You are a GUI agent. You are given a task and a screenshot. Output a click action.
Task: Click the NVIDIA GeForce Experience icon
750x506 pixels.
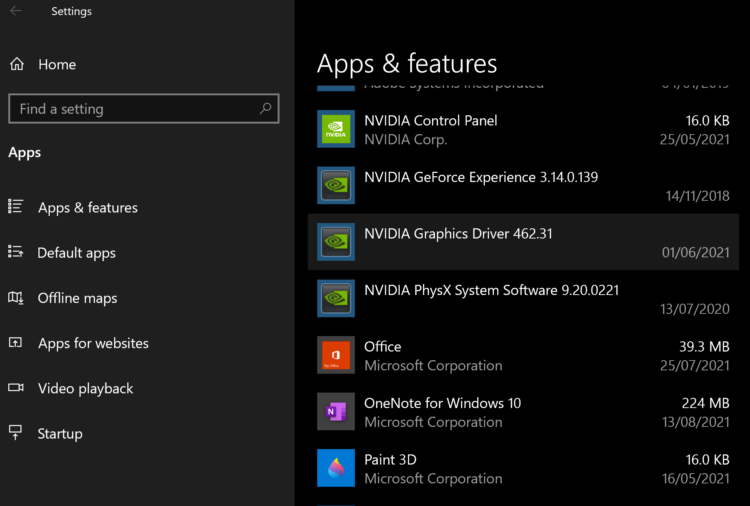pos(336,185)
